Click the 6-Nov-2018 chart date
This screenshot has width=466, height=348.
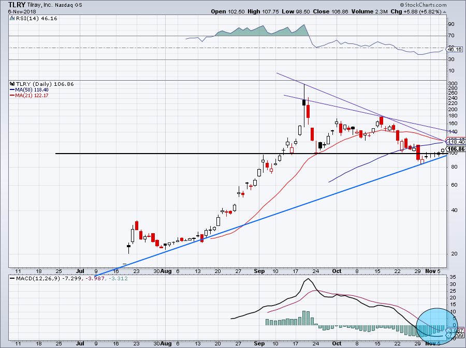click(x=22, y=12)
